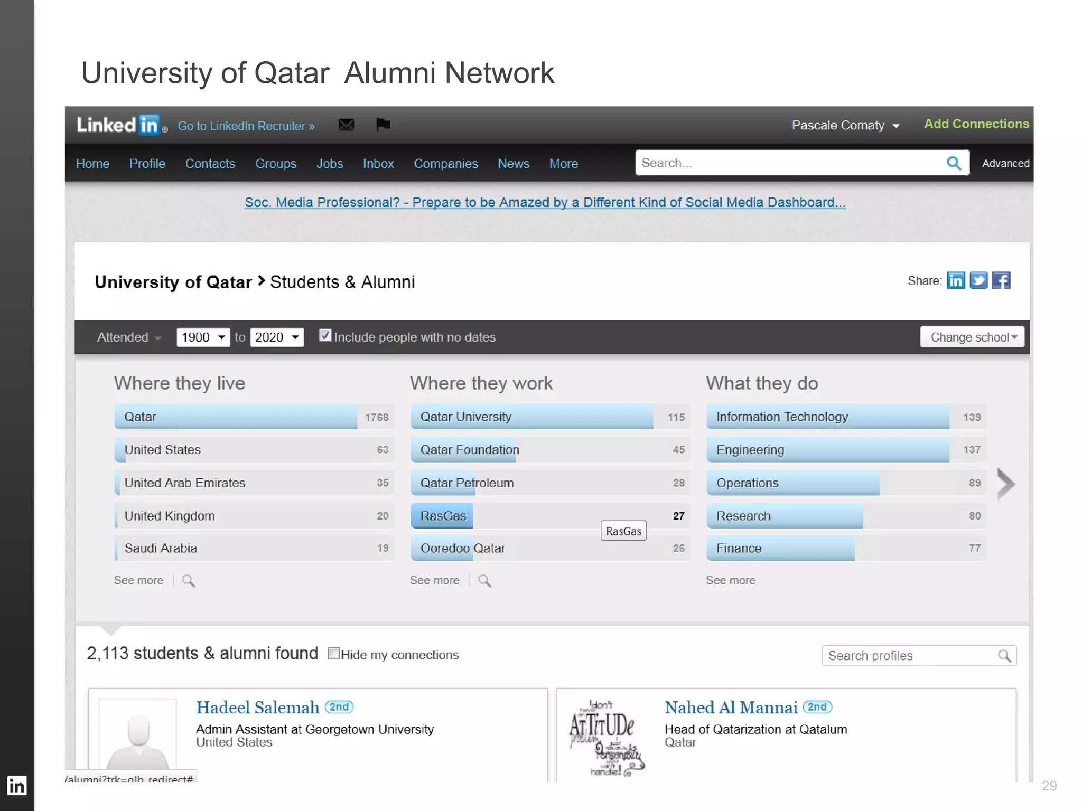This screenshot has width=1082, height=811.
Task: Open the News menu
Action: point(514,164)
